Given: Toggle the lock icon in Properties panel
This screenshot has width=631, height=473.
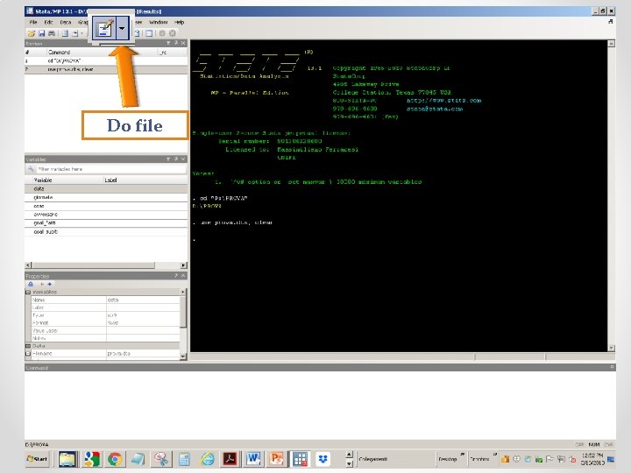Looking at the screenshot, I should pos(31,285).
